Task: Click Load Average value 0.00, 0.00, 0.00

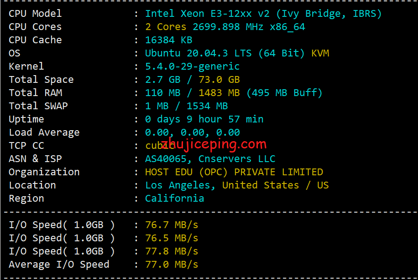Action: pos(192,132)
